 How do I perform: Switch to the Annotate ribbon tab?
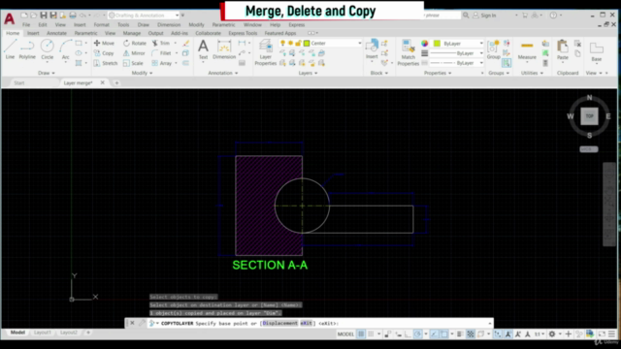tap(56, 33)
